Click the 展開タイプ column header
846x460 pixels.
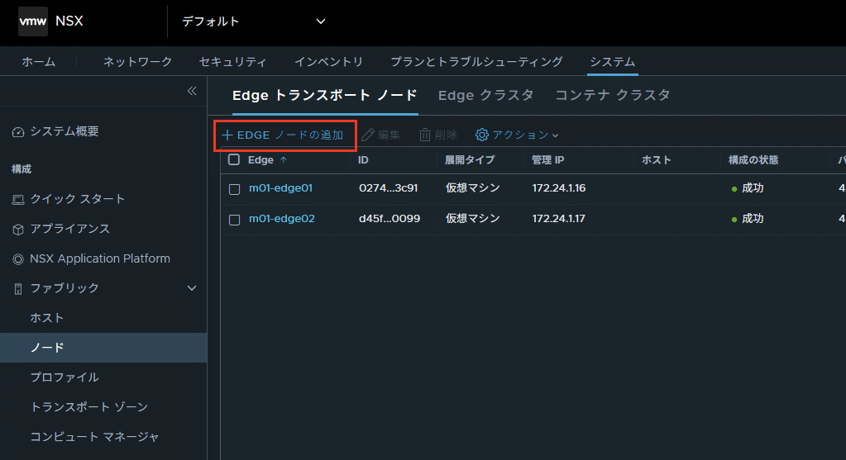pos(470,160)
